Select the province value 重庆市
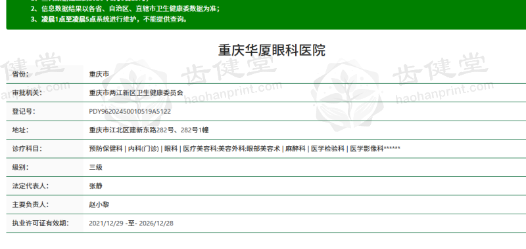 (99, 74)
